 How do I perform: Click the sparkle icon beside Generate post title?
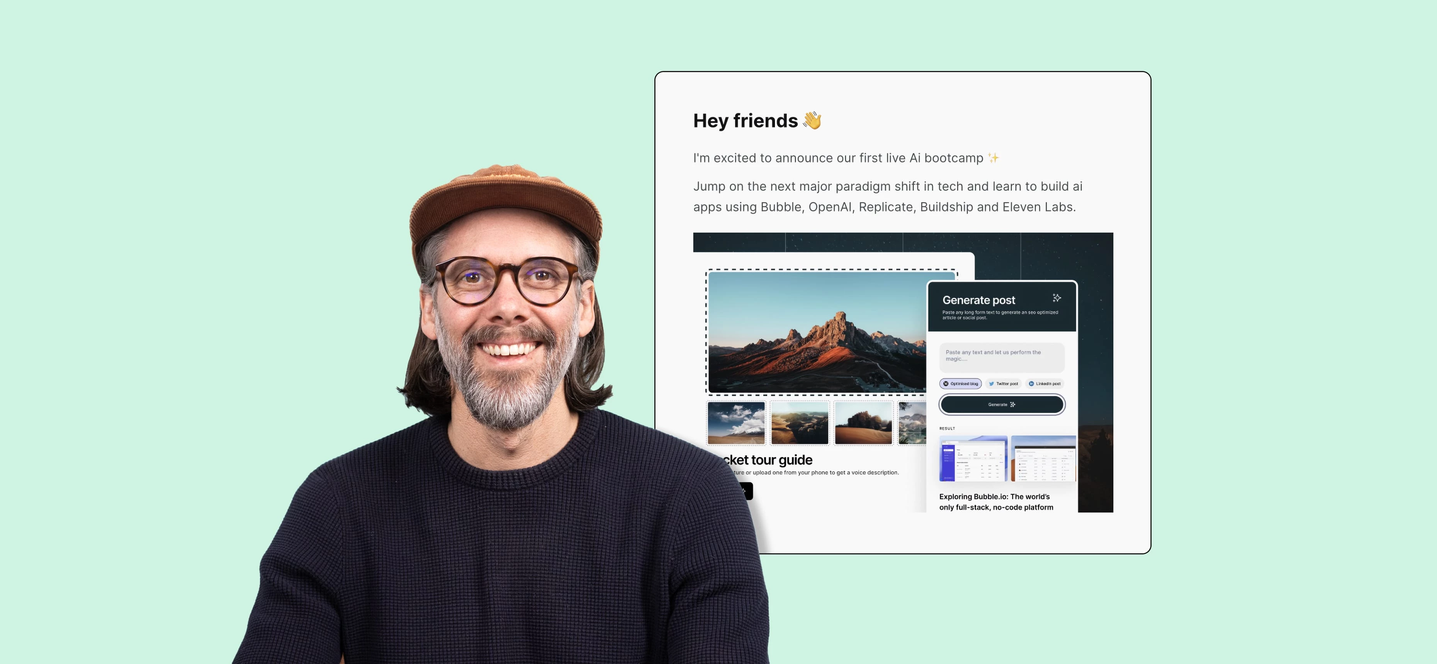pyautogui.click(x=1057, y=298)
